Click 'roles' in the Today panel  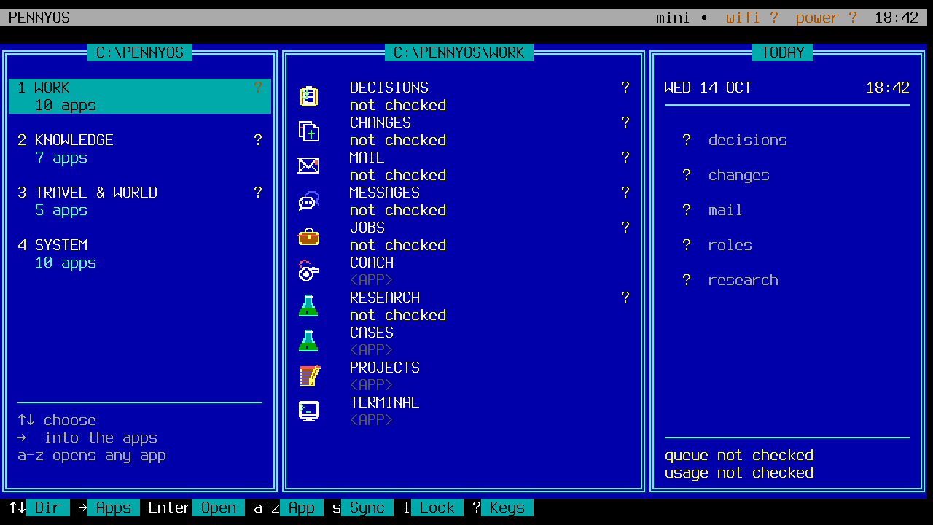[x=730, y=245]
